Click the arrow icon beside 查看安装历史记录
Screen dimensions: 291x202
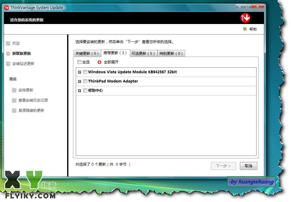tap(14, 100)
